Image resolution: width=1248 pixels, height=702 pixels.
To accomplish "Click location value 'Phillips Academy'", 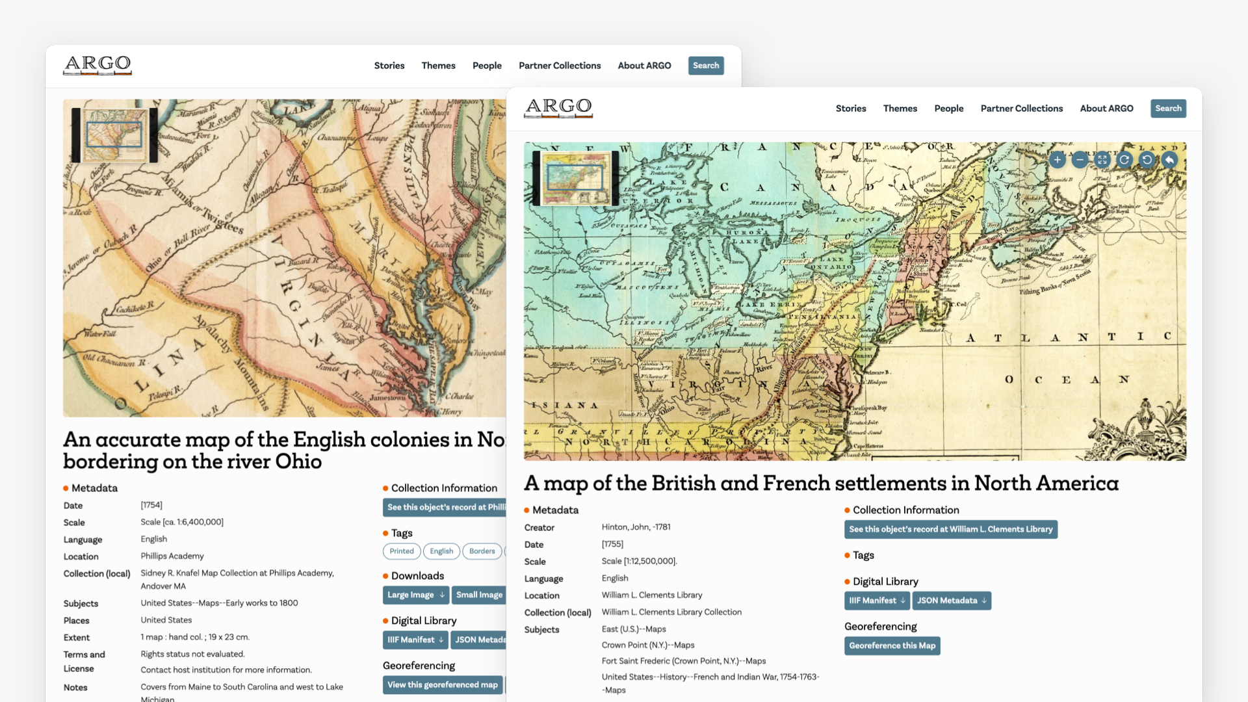I will [172, 556].
